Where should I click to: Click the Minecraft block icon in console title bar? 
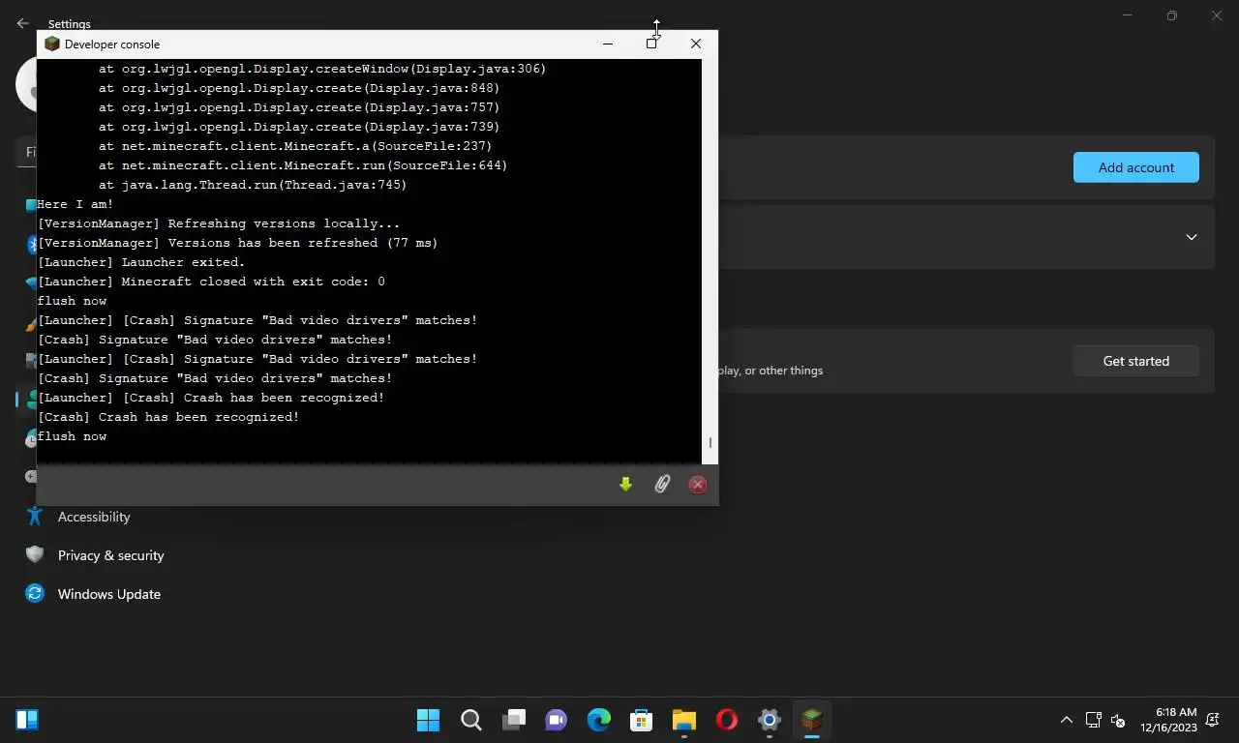tap(52, 44)
